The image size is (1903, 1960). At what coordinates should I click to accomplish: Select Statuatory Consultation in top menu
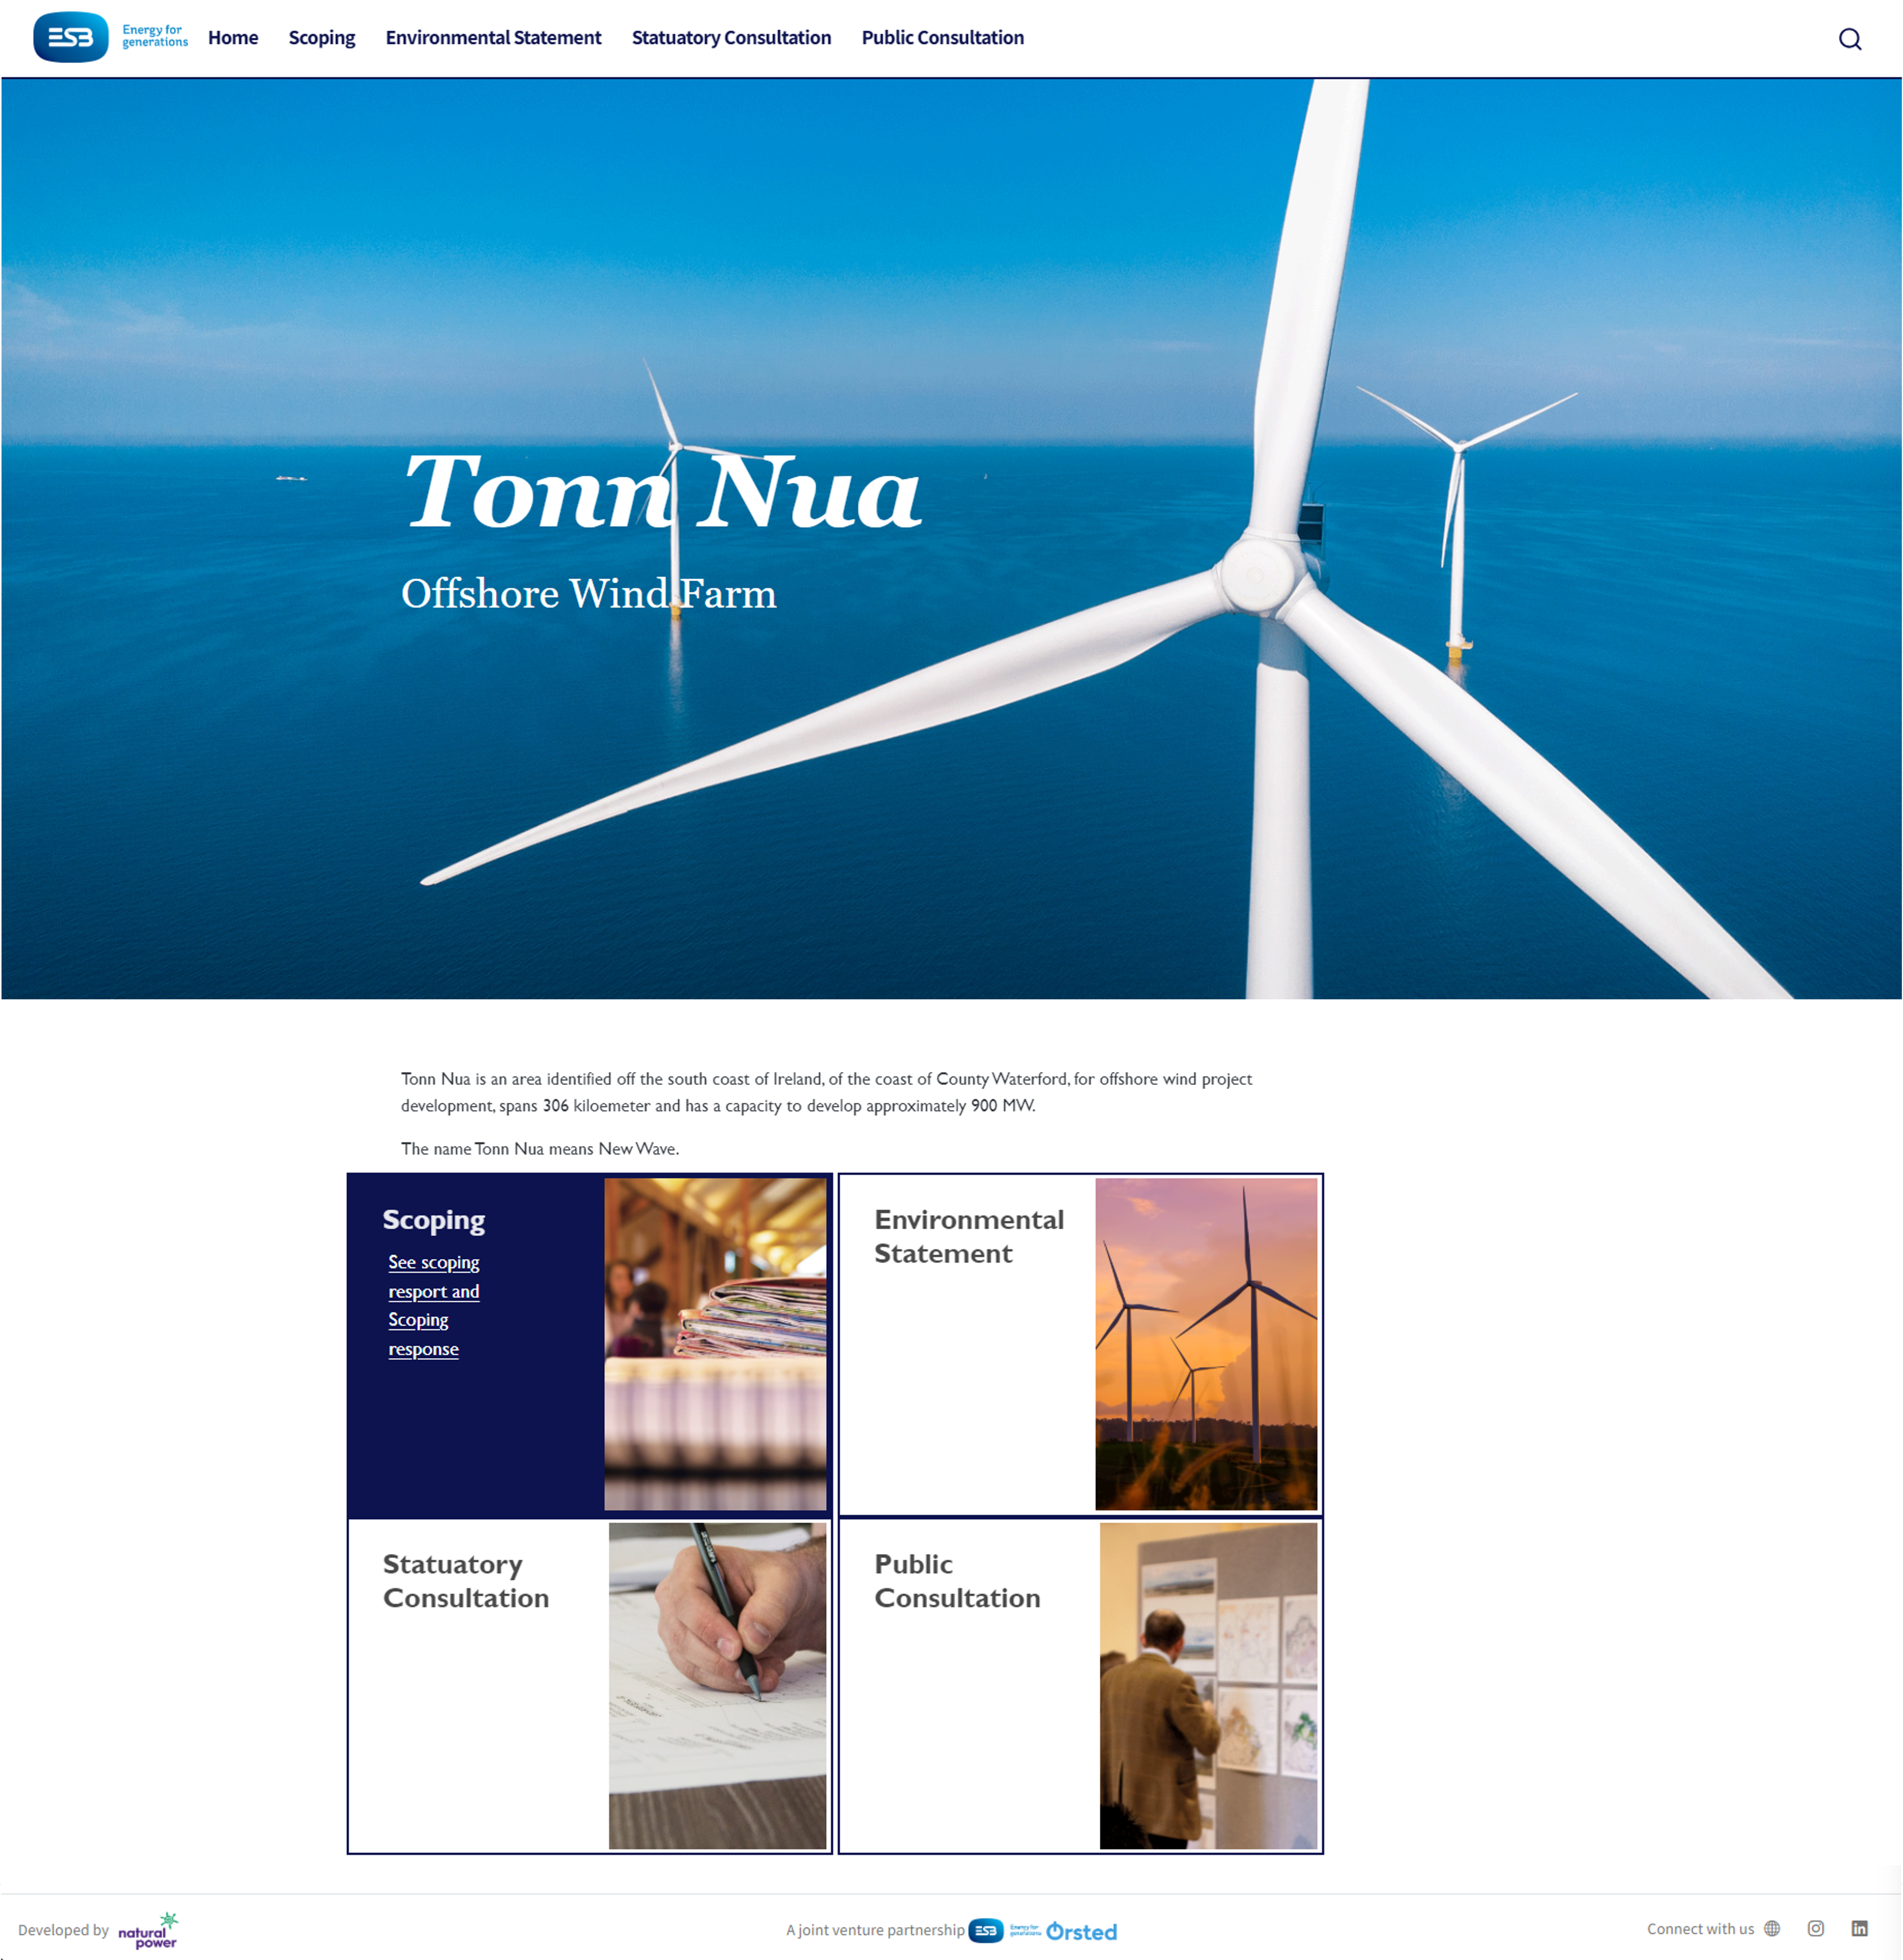[x=731, y=38]
